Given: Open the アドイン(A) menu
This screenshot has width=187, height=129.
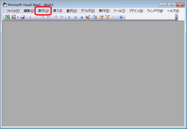Looking at the screenshot, I should point(136,11).
